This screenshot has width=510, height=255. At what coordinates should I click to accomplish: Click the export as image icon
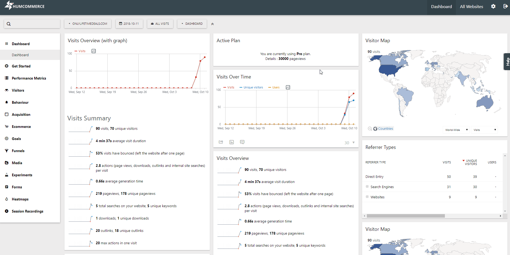(x=231, y=142)
